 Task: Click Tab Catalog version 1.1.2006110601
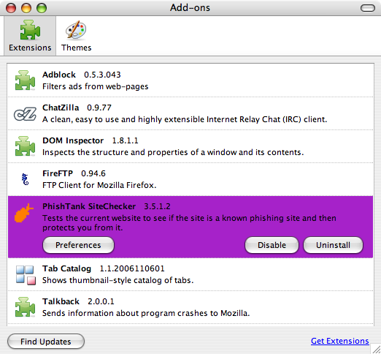point(132,268)
